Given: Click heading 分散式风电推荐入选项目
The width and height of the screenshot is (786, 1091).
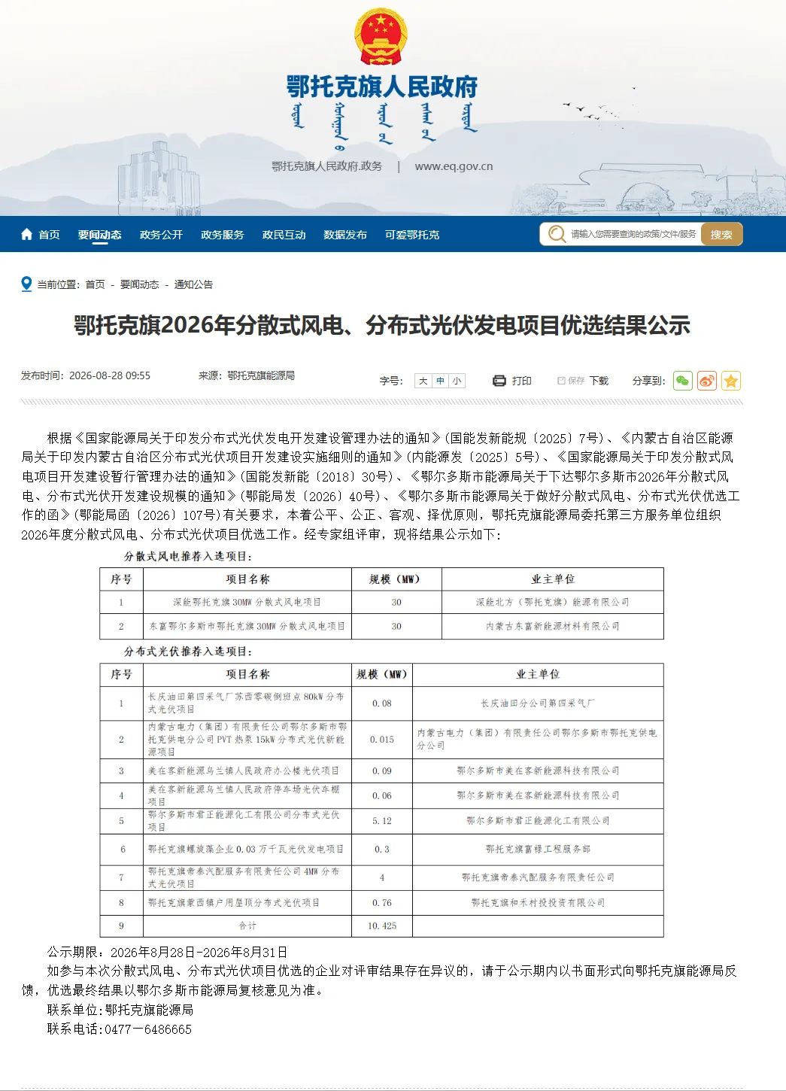Looking at the screenshot, I should tap(188, 557).
